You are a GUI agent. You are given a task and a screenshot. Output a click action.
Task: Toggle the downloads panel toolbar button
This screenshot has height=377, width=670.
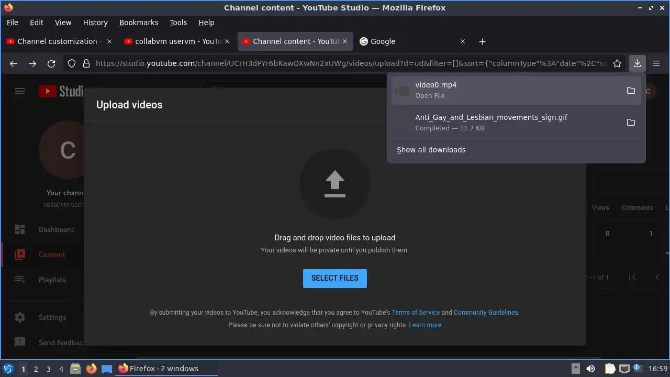click(637, 63)
